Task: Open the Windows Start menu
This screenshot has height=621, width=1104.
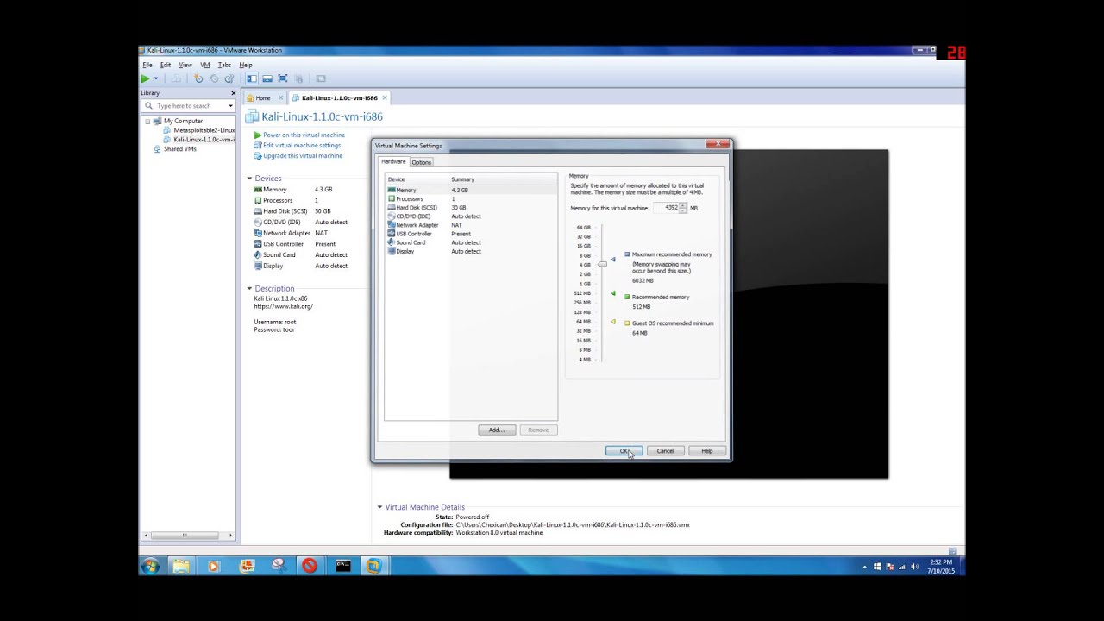Action: point(151,566)
